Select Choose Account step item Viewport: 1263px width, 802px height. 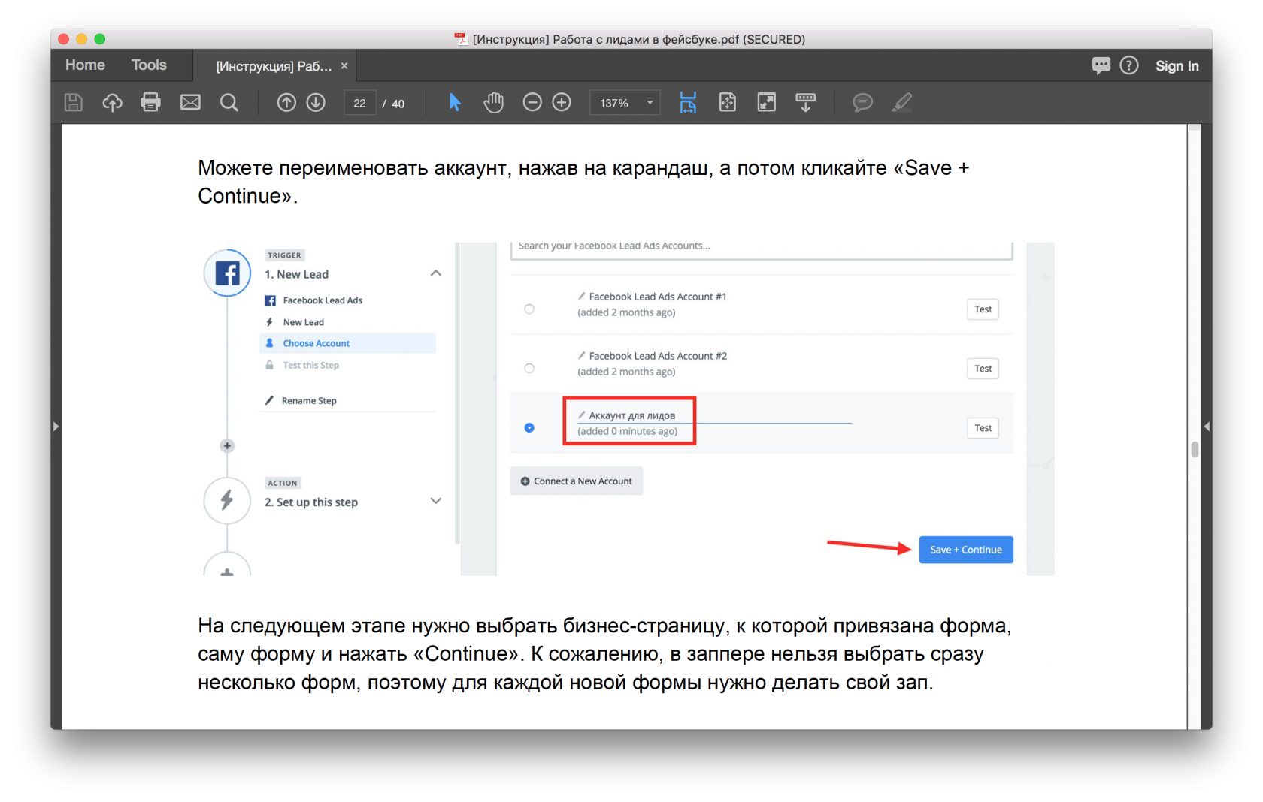(347, 343)
